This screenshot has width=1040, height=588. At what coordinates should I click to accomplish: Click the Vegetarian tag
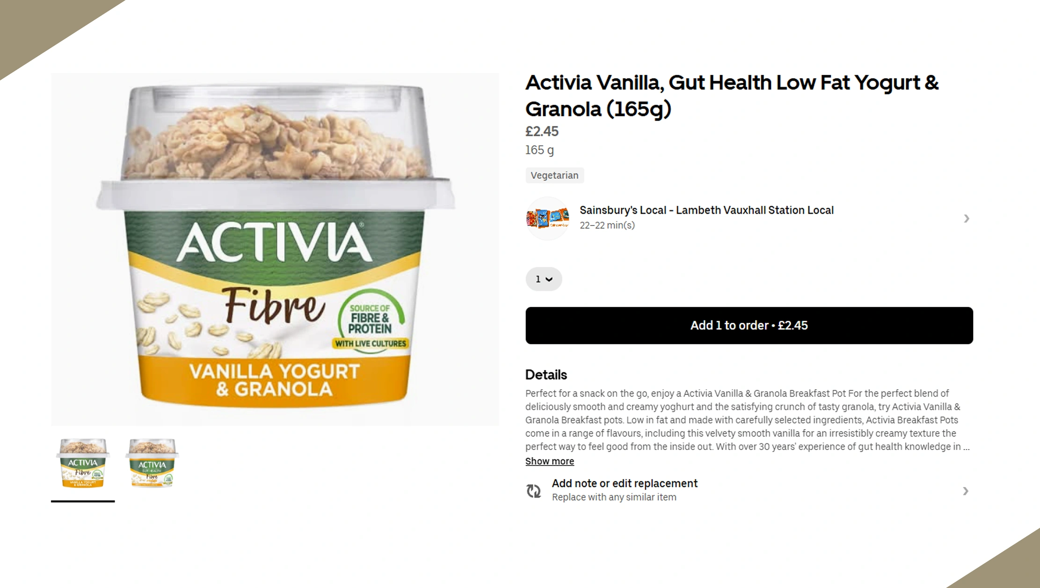pyautogui.click(x=554, y=175)
